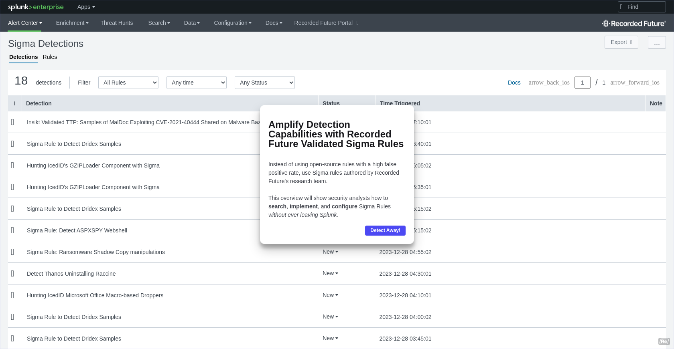674x349 pixels.
Task: Open the Search menu
Action: pyautogui.click(x=159, y=23)
